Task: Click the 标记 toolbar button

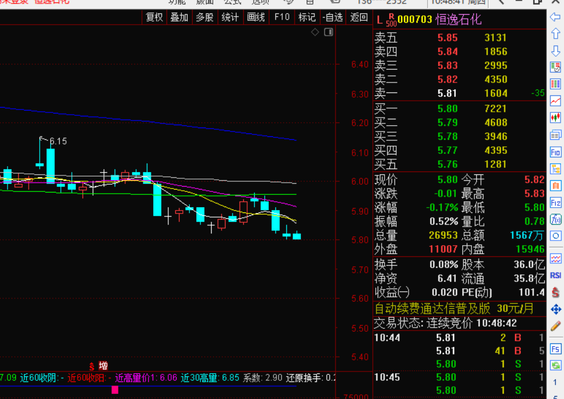Action: [x=307, y=17]
